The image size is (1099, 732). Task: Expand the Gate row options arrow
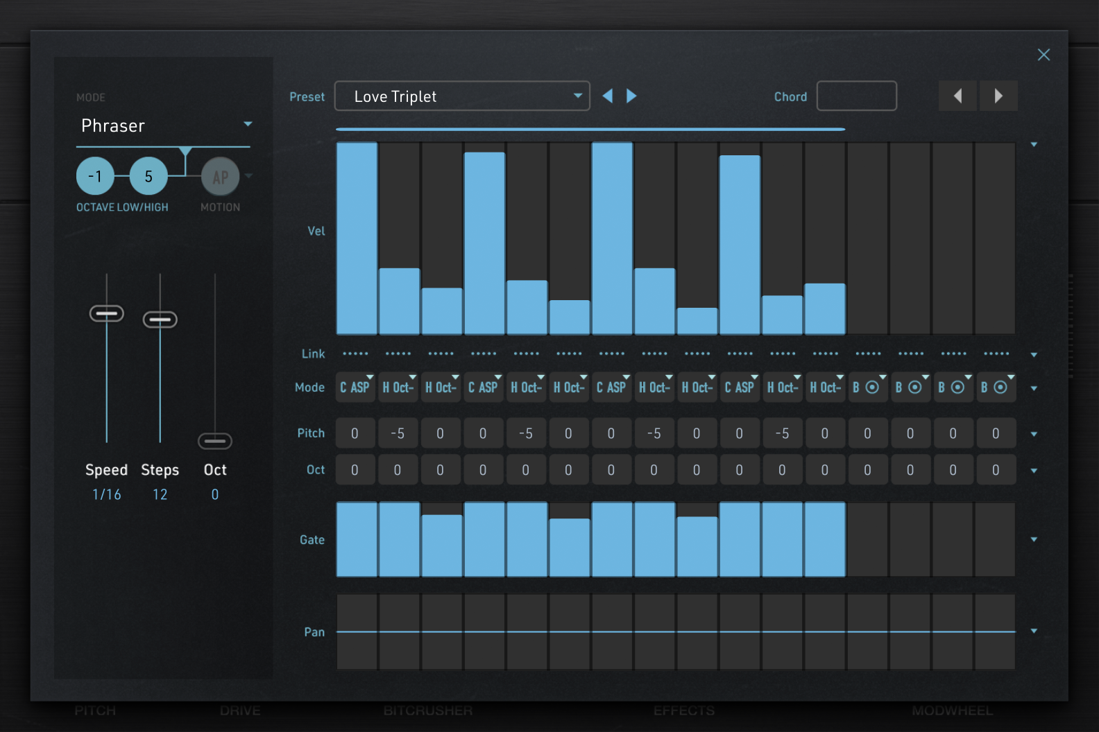tap(1034, 539)
